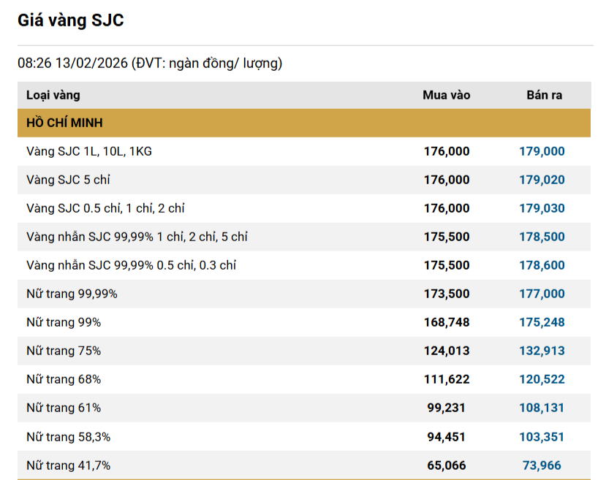Click buy price 176,000 in 0.5 chỉ, 1 chỉ, 2 chỉ row
This screenshot has height=480, width=606.
point(447,208)
